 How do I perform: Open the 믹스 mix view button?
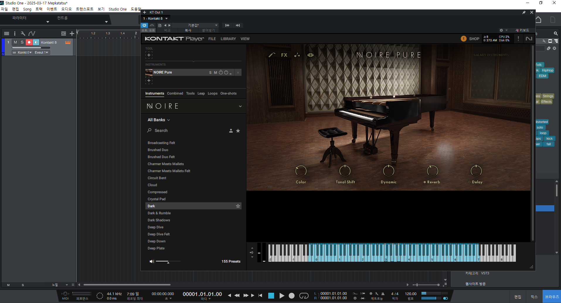pos(534,297)
